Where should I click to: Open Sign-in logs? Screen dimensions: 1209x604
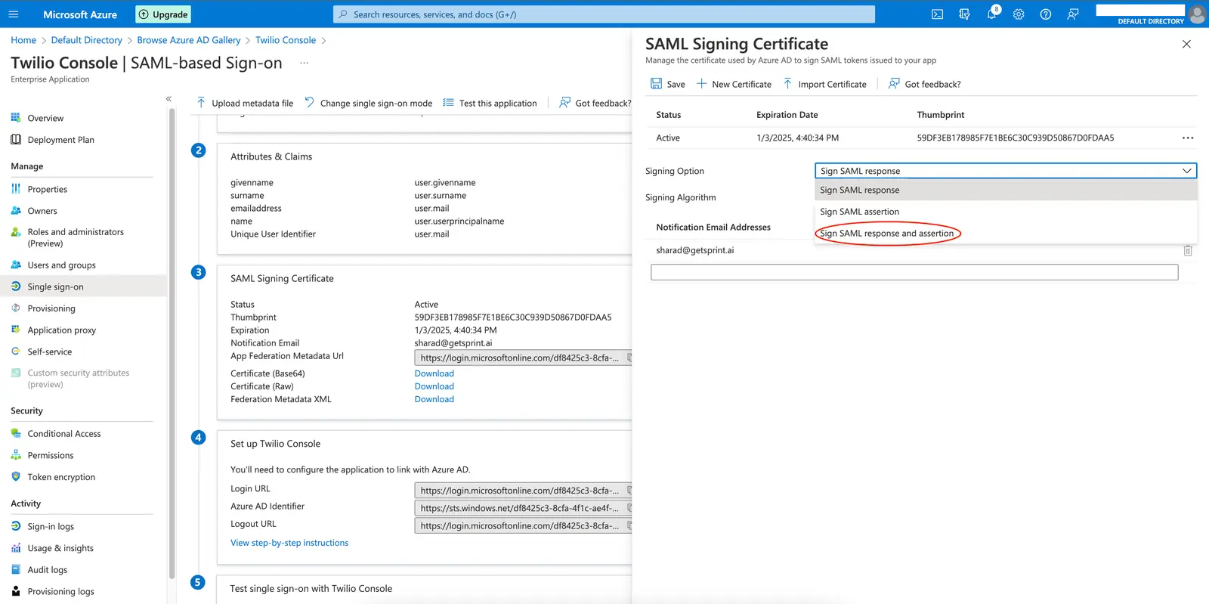[51, 527]
